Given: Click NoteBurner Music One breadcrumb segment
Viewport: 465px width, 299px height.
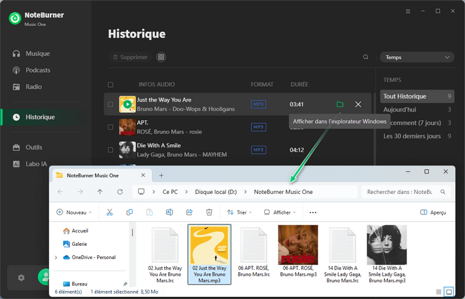Looking at the screenshot, I should pyautogui.click(x=283, y=192).
